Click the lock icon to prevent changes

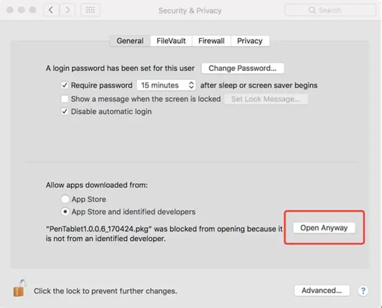(19, 289)
